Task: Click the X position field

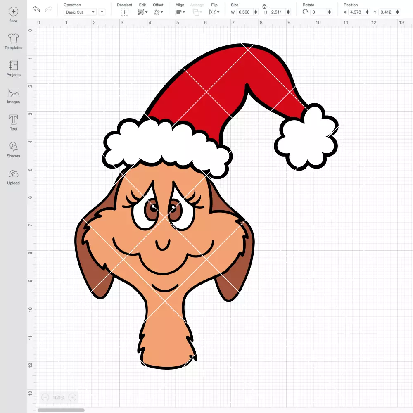Action: pyautogui.click(x=357, y=12)
